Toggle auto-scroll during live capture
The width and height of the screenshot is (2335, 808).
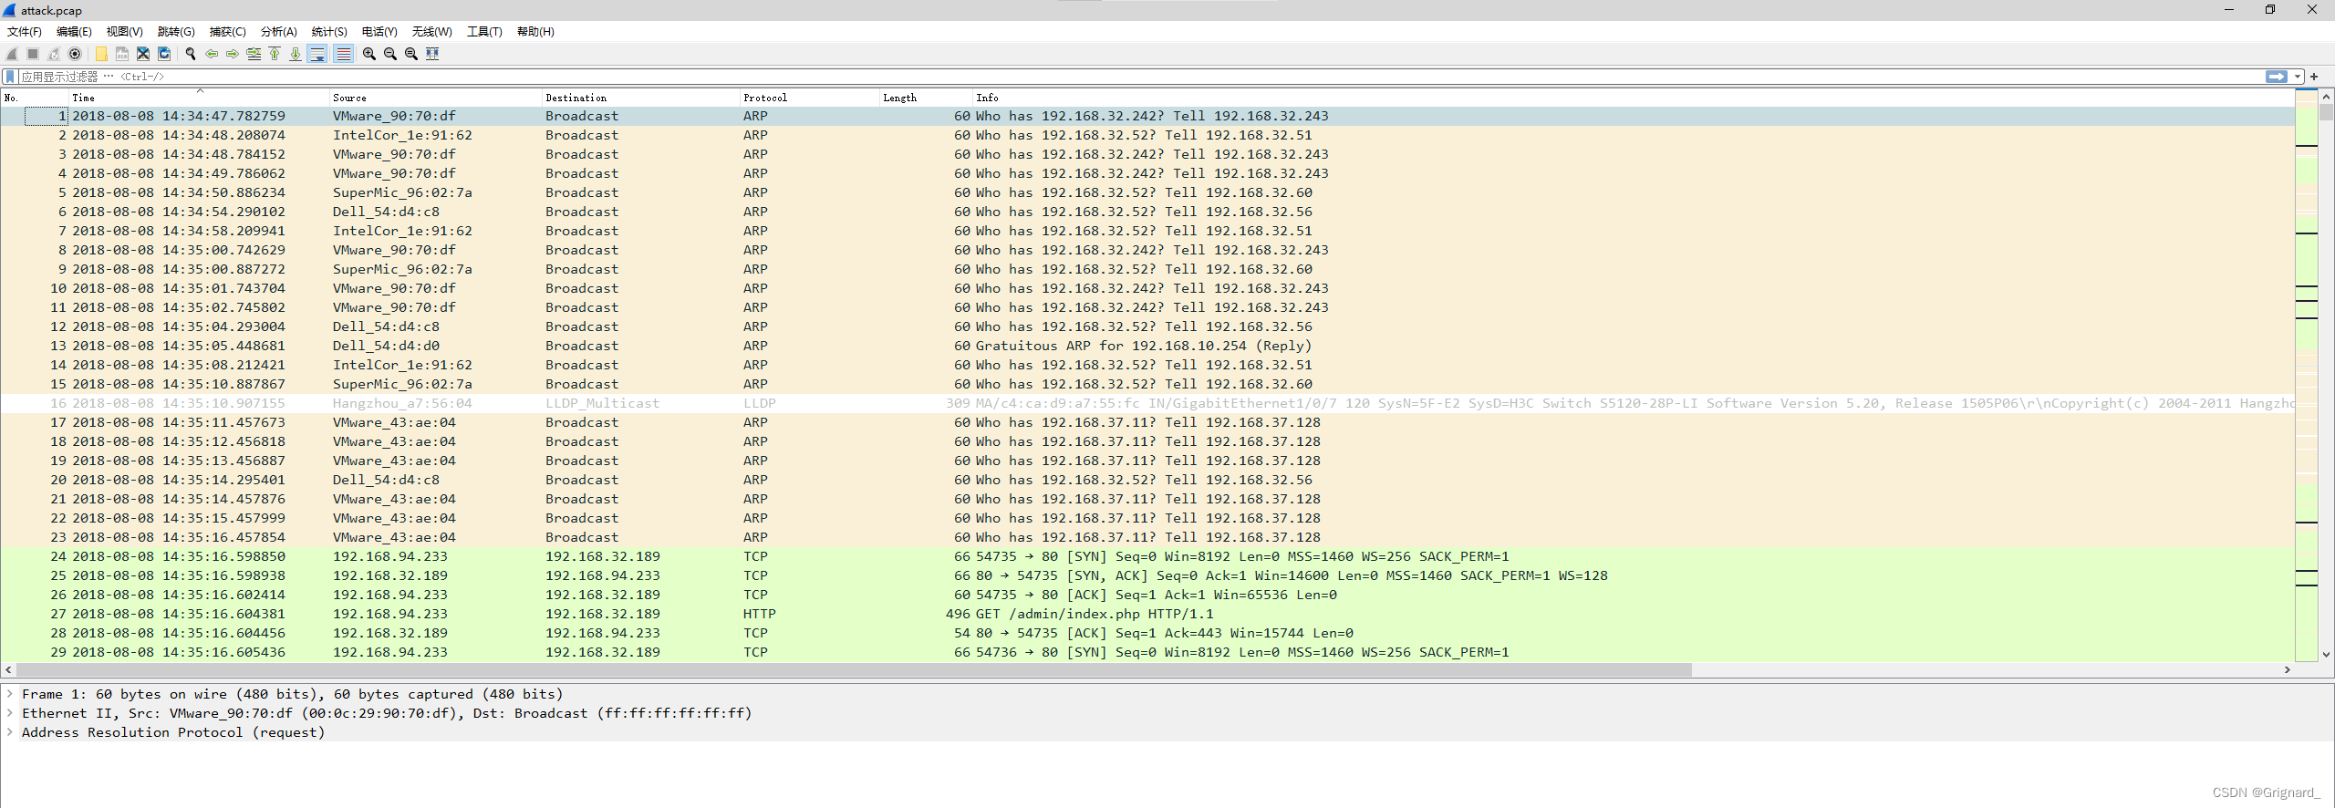pos(317,54)
